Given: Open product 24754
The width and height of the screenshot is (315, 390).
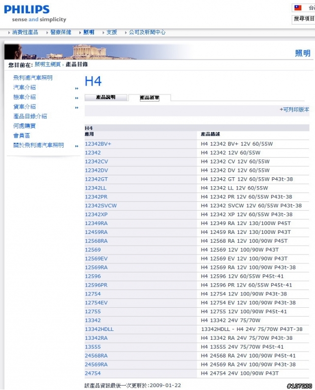Looking at the screenshot, I should (x=93, y=374).
